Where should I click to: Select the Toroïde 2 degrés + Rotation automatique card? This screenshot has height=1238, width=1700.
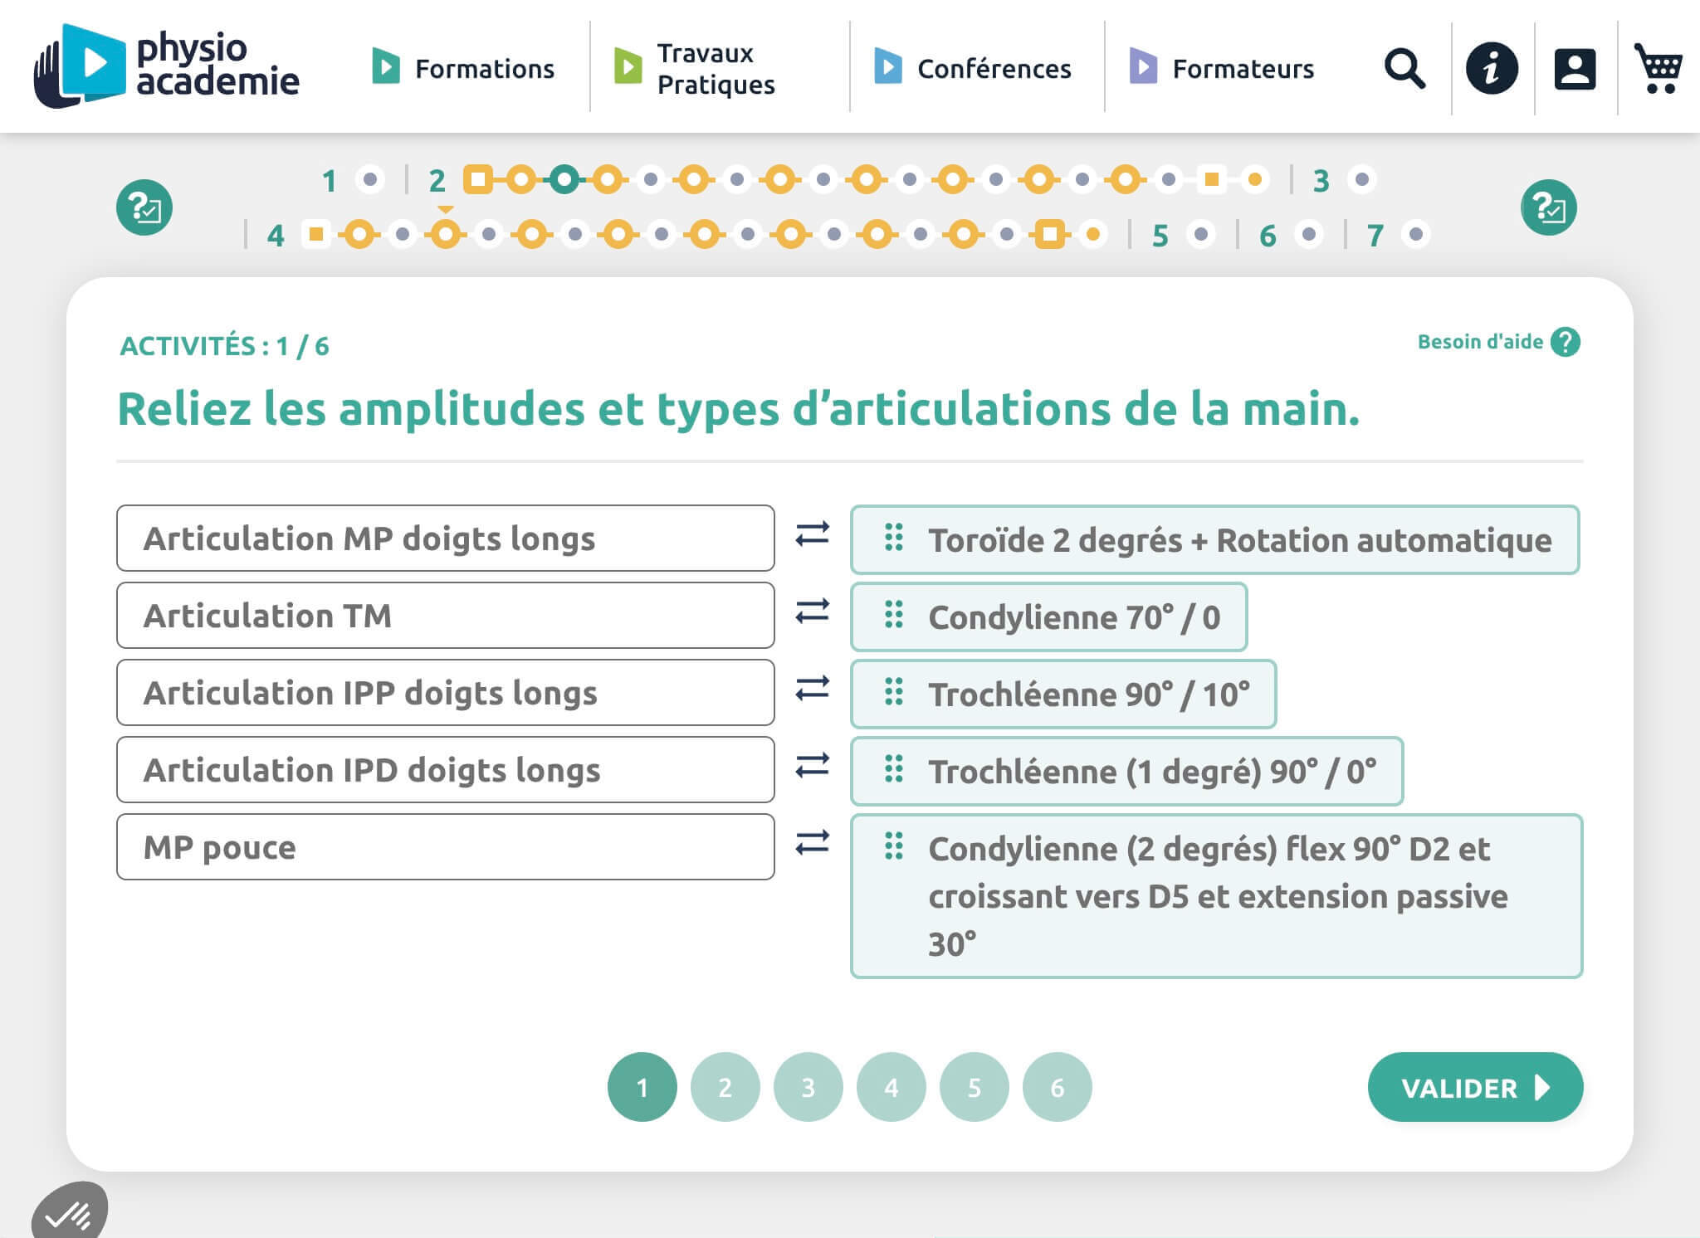(1215, 539)
